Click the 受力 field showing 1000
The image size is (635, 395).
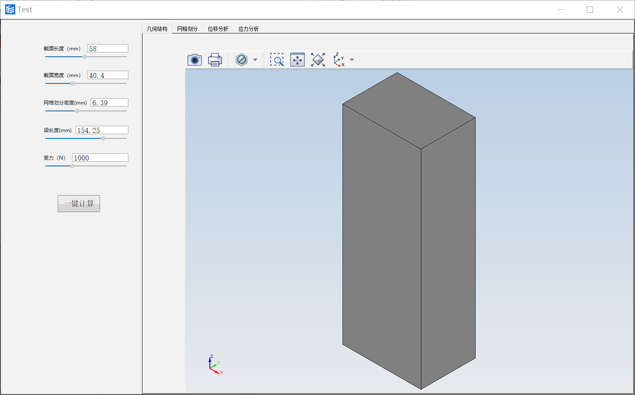coord(100,157)
